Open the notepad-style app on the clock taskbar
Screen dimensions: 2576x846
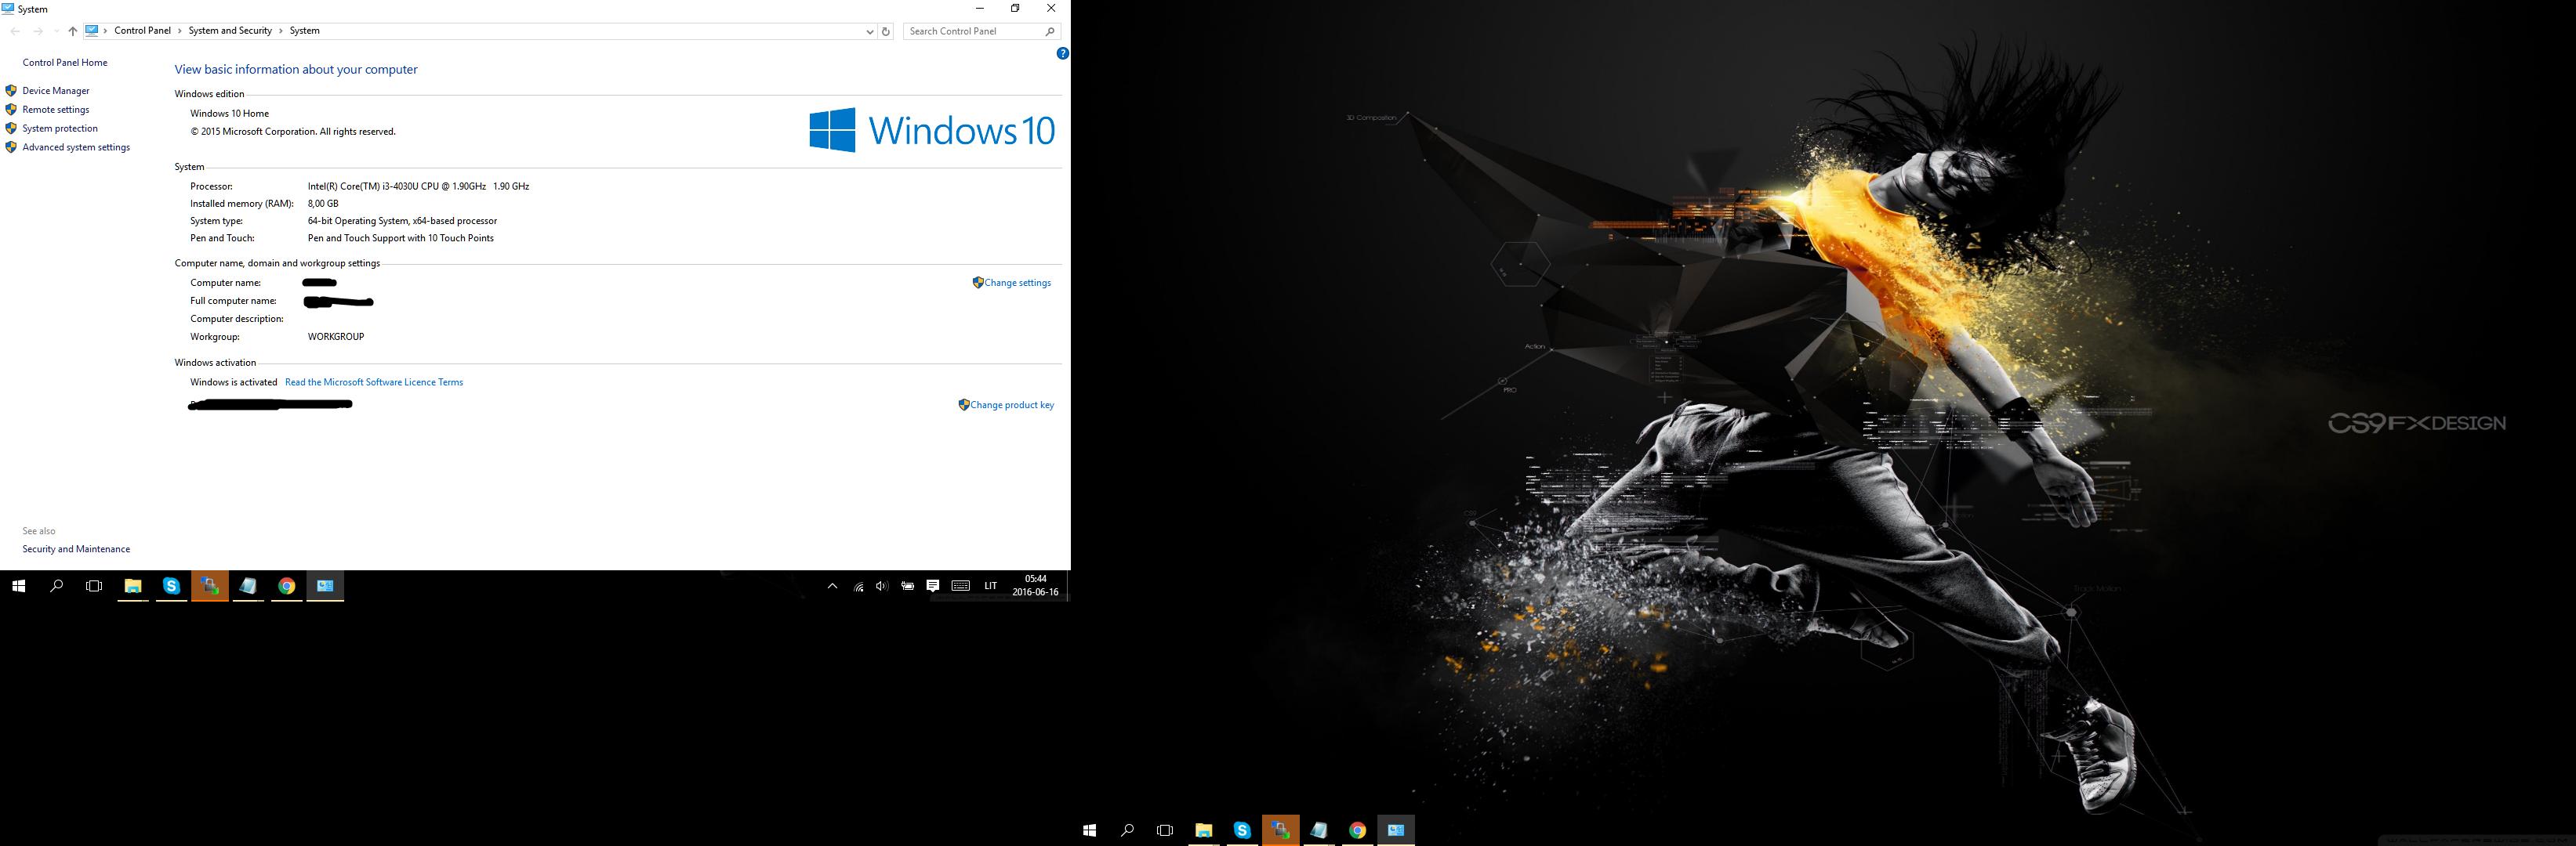point(248,586)
